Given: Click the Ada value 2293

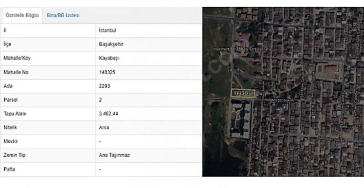Looking at the screenshot, I should (x=104, y=86).
